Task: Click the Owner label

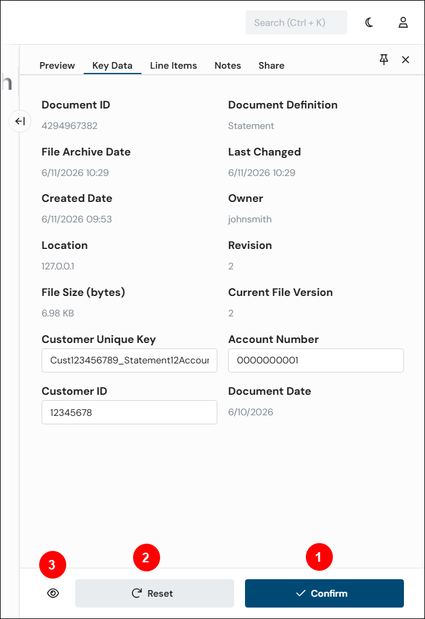Action: pyautogui.click(x=246, y=198)
